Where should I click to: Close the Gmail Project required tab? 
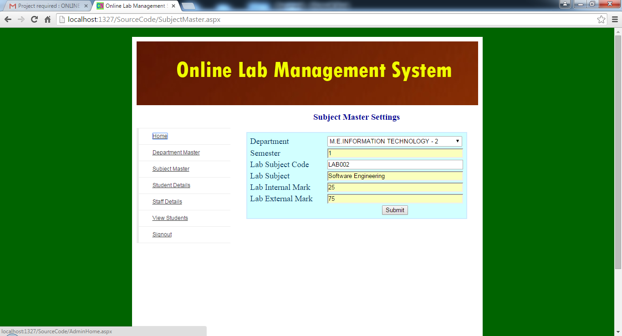pyautogui.click(x=86, y=6)
